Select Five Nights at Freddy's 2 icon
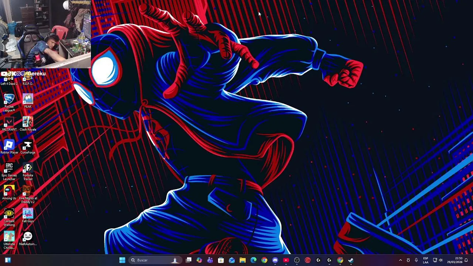Screen dimensions: 473x266 pyautogui.click(x=28, y=194)
